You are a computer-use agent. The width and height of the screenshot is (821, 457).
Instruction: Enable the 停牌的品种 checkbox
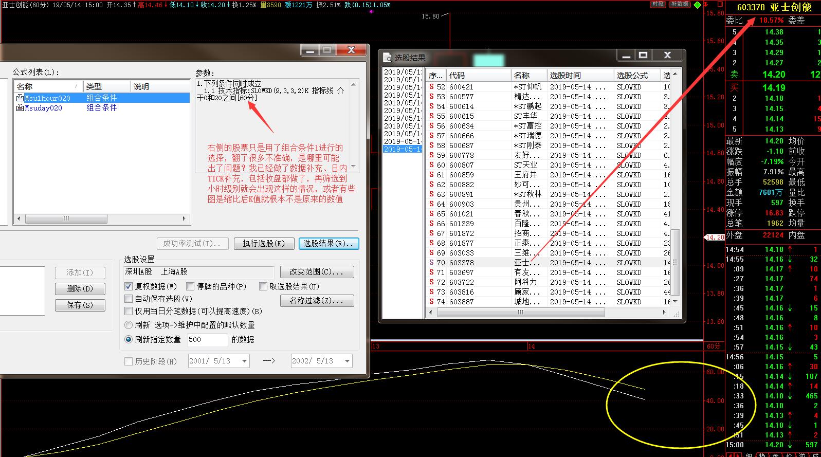pos(190,286)
